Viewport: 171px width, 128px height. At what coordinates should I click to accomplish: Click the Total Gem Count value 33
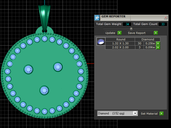click(163, 24)
